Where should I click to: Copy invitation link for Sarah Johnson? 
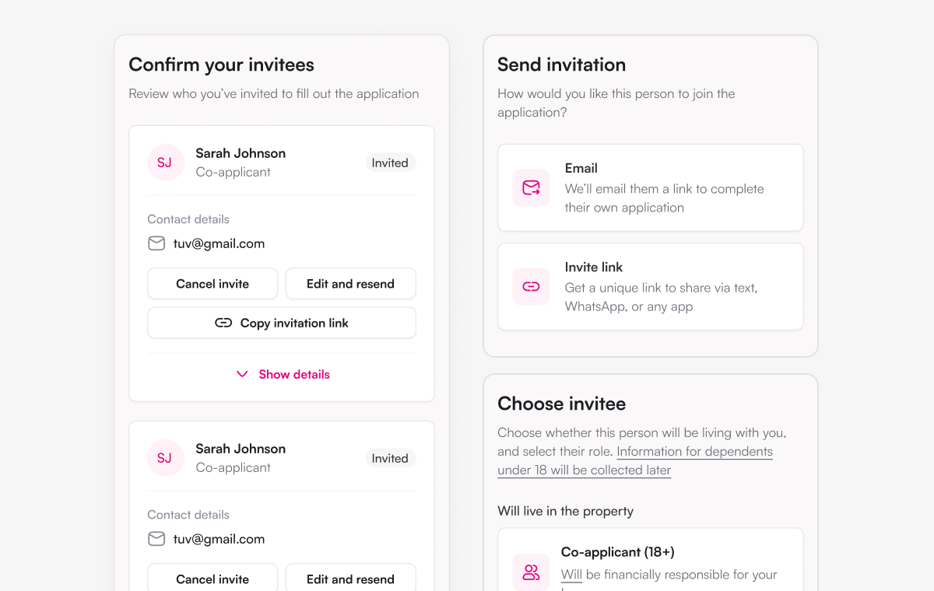(x=282, y=323)
